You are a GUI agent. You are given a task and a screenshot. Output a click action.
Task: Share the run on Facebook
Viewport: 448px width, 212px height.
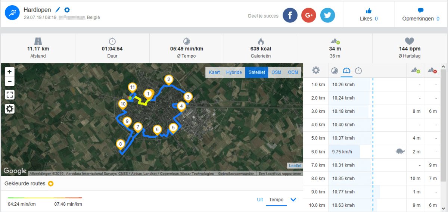[290, 15]
